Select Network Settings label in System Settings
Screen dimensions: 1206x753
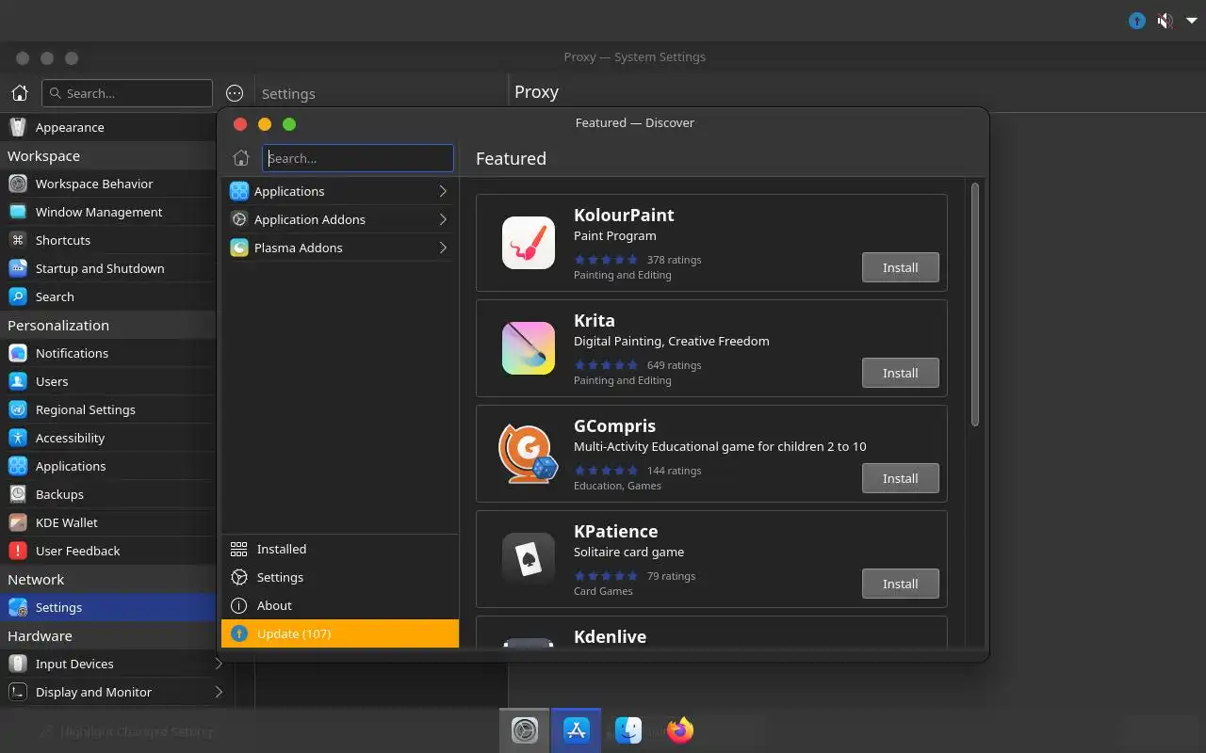coord(58,607)
